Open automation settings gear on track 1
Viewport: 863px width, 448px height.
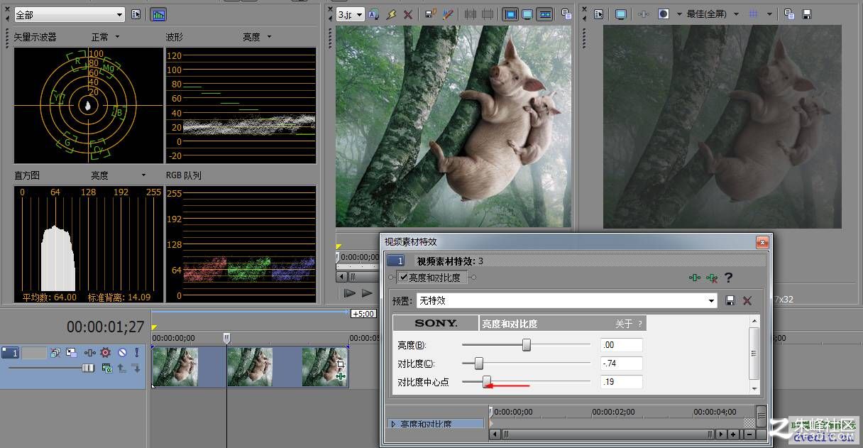click(106, 352)
